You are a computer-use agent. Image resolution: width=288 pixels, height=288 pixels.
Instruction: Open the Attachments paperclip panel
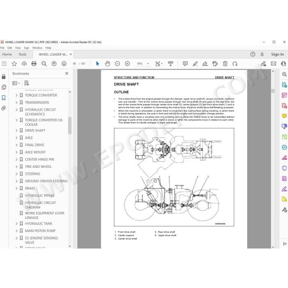pyautogui.click(x=4, y=108)
